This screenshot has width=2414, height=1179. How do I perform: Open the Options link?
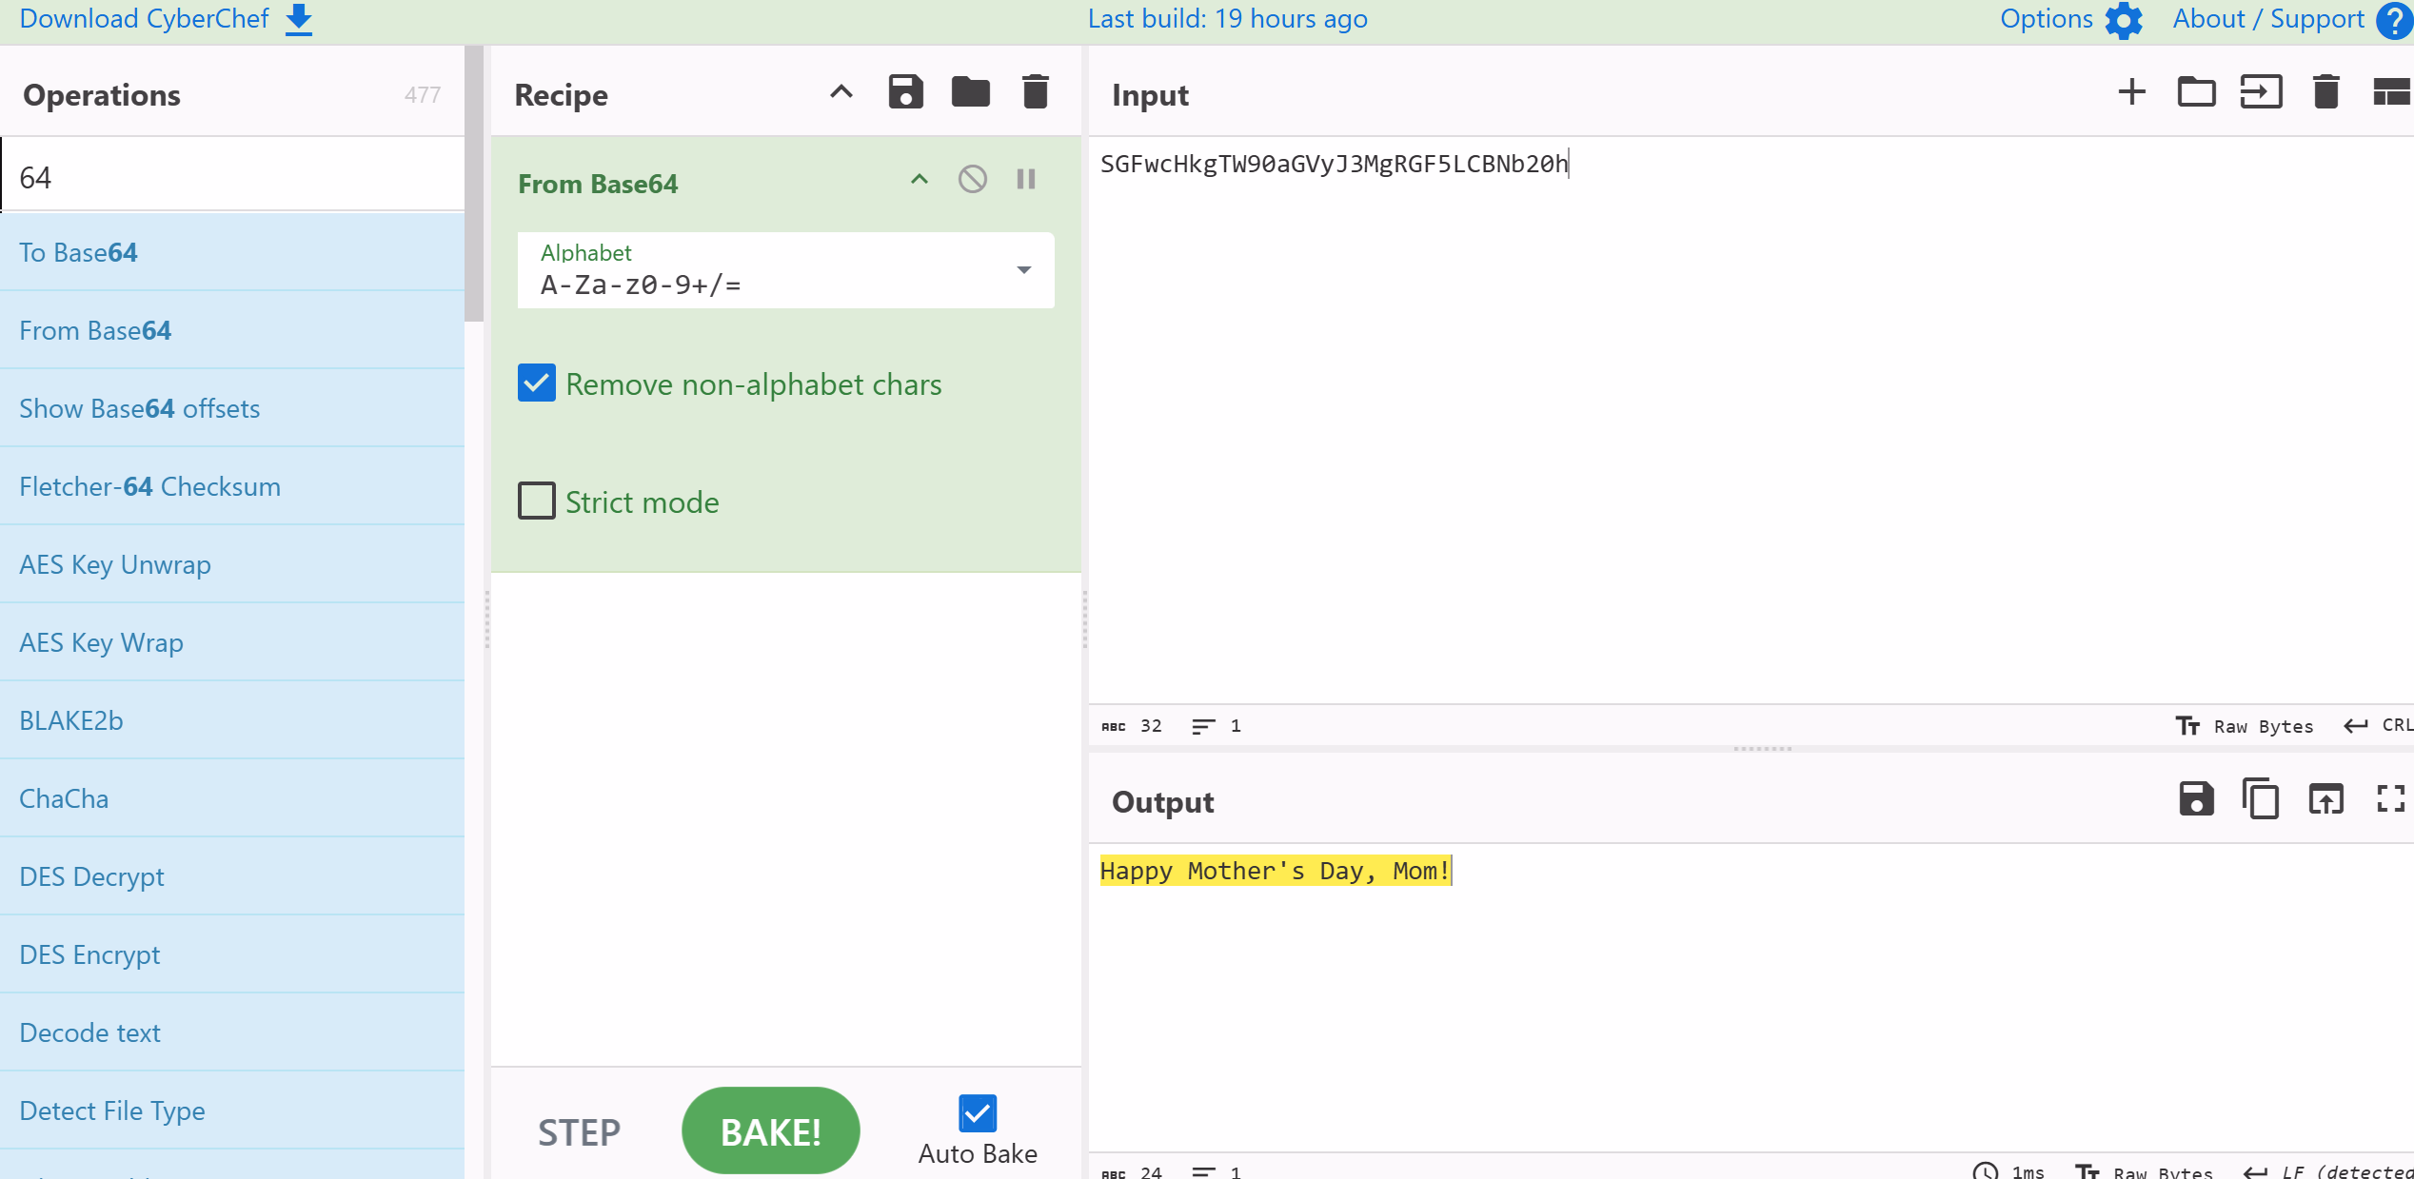2047,19
